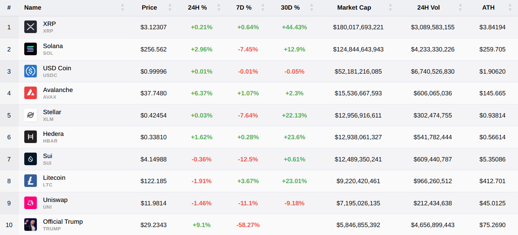Click the Solana coin logo icon
Screen dimensions: 518x235
31,49
